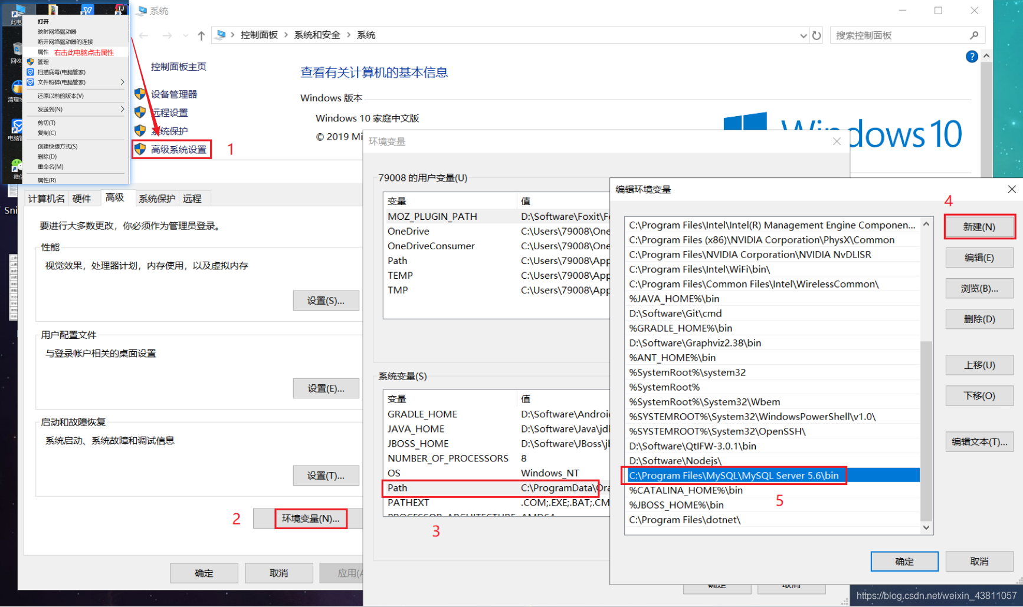Open help with the blue question mark
The image size is (1023, 607).
tap(972, 57)
